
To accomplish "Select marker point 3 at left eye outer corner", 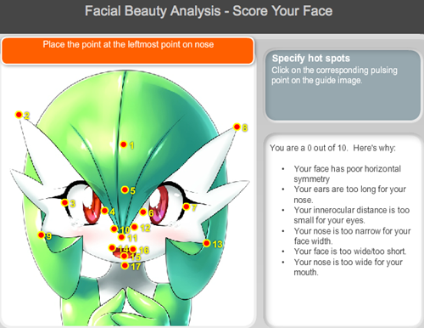I will coord(65,202).
